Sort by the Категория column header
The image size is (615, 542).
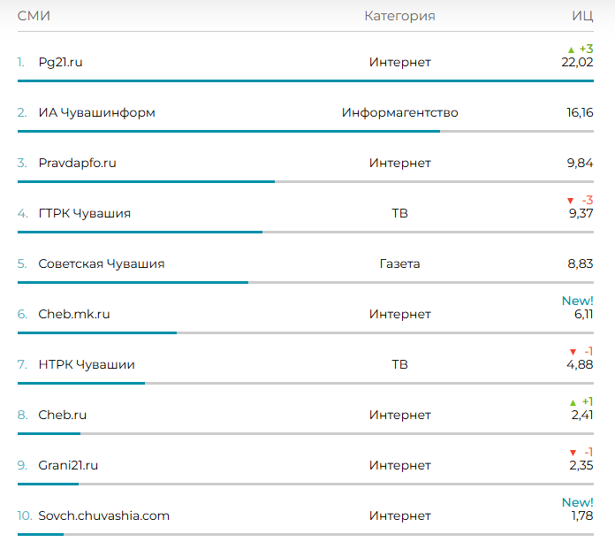(399, 16)
